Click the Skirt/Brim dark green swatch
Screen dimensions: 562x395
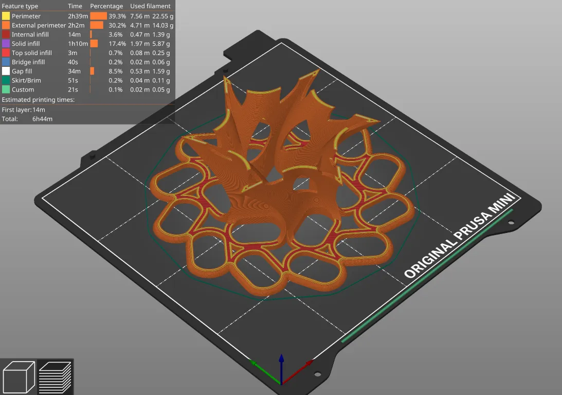click(6, 80)
